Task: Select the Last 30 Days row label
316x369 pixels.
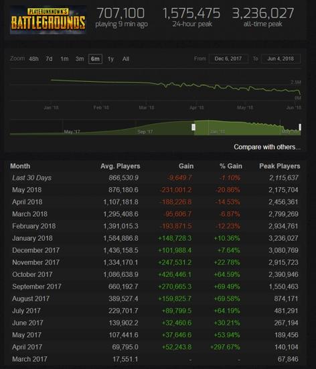Action: point(31,178)
